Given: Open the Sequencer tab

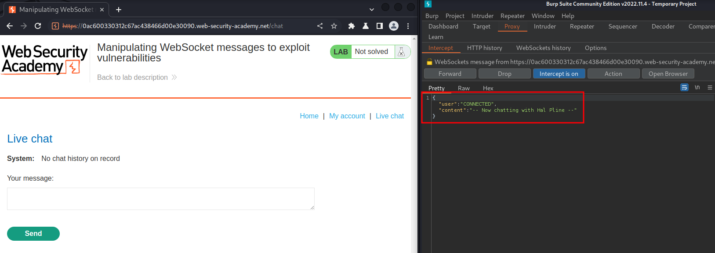Looking at the screenshot, I should coord(623,26).
